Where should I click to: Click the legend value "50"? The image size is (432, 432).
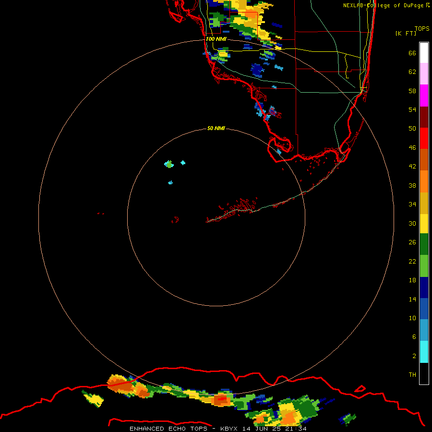(x=412, y=128)
